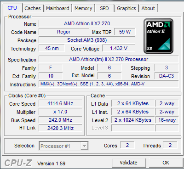Click the Code Name value Regor
Viewport: 184px width, 169px height.
click(64, 32)
